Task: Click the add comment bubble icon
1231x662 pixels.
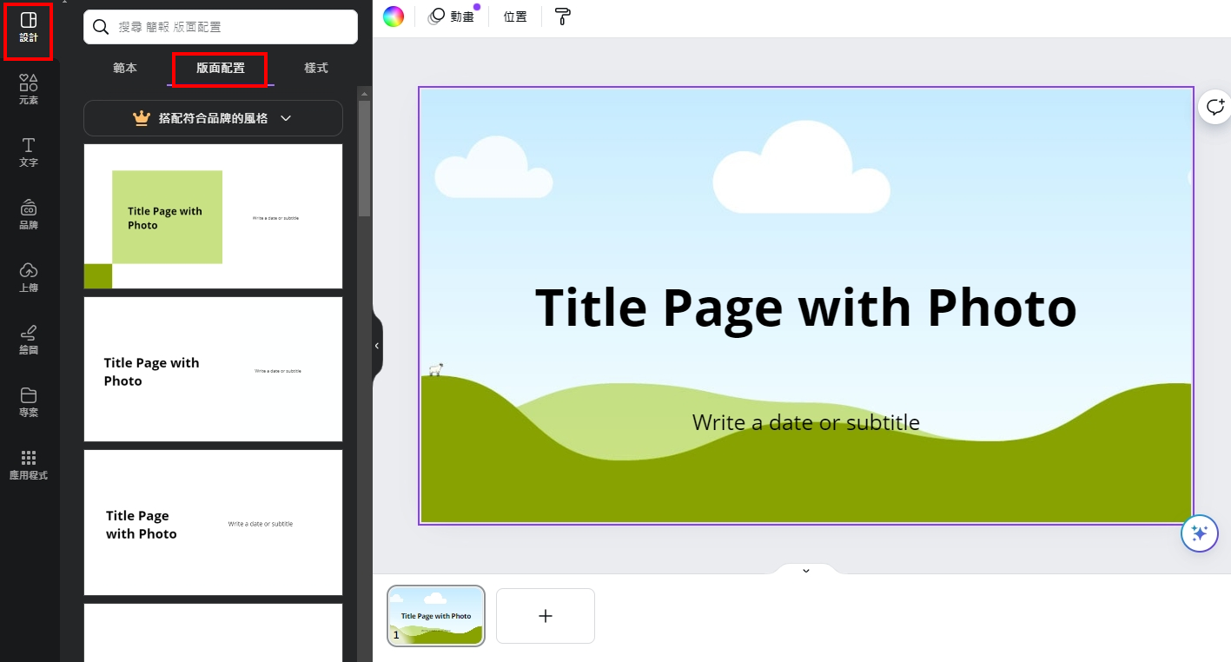Action: click(x=1214, y=107)
